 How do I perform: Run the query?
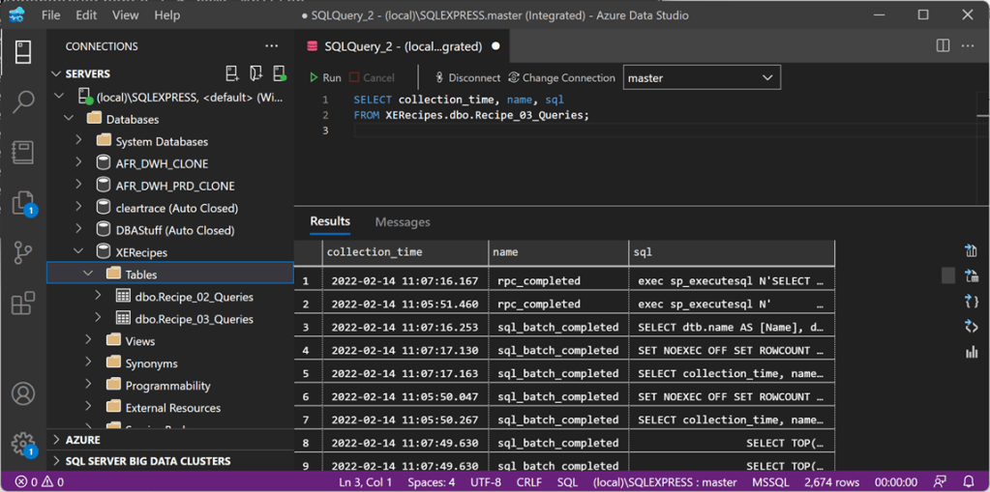[325, 78]
